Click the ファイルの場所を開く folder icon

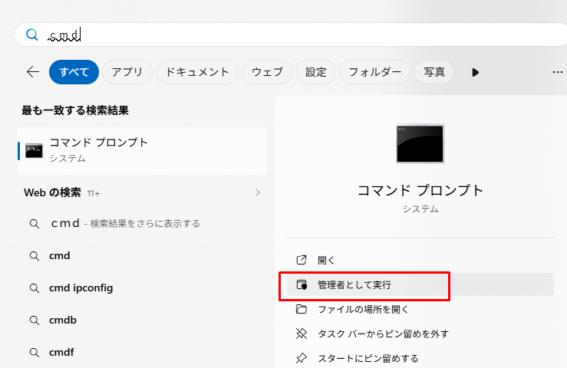(x=302, y=309)
